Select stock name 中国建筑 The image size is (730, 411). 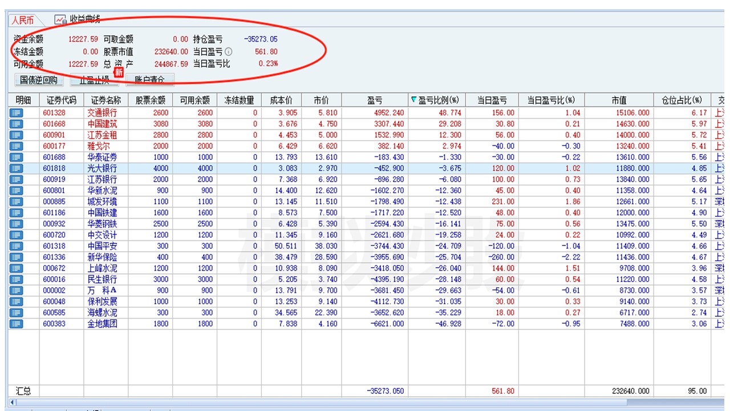tap(102, 124)
